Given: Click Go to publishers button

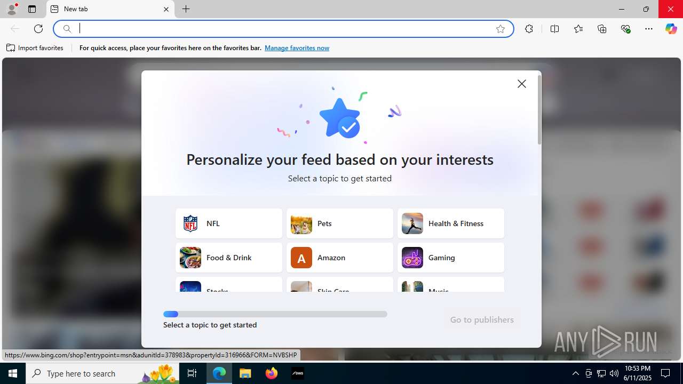Looking at the screenshot, I should (482, 319).
